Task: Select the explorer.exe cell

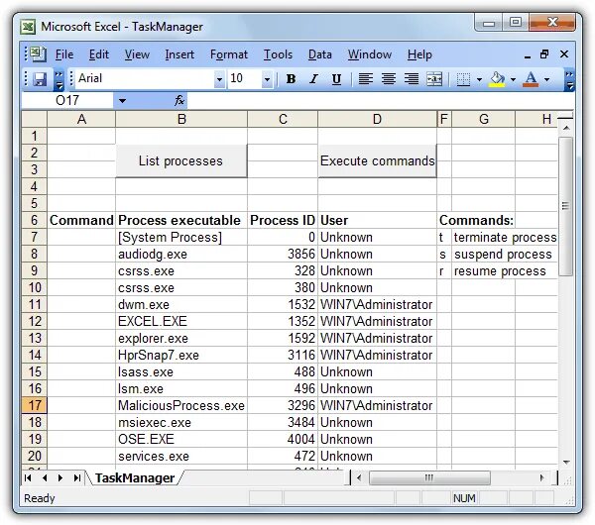Action: [181, 338]
